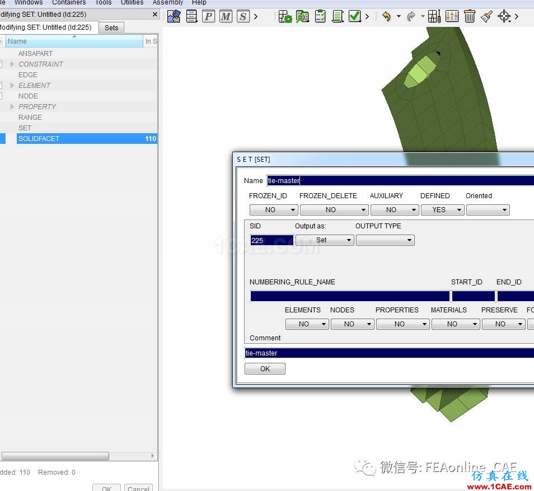The image size is (534, 491).
Task: Click the database list icon in toolbar
Action: [x=192, y=16]
